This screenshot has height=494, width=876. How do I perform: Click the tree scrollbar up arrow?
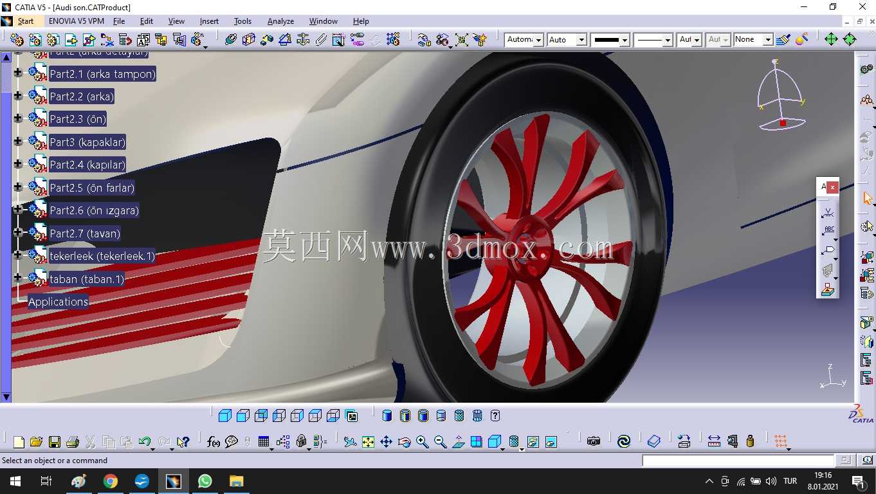pos(6,57)
